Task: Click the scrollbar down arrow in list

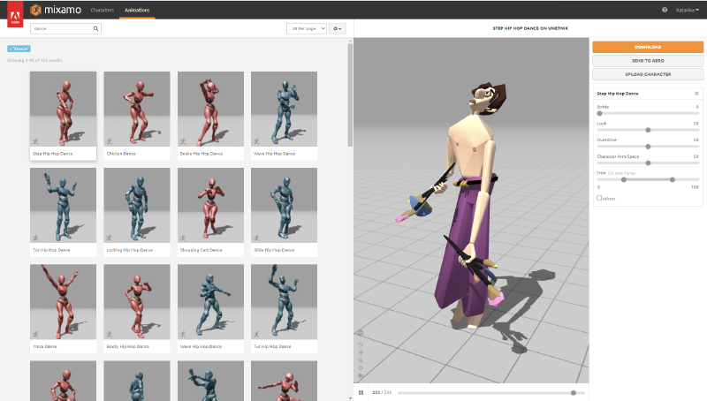Action: pos(350,398)
